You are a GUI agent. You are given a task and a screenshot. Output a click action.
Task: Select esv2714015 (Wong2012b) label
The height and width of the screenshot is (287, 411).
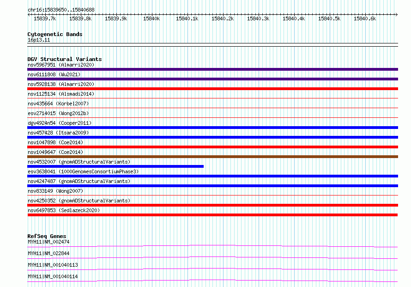[x=58, y=113]
